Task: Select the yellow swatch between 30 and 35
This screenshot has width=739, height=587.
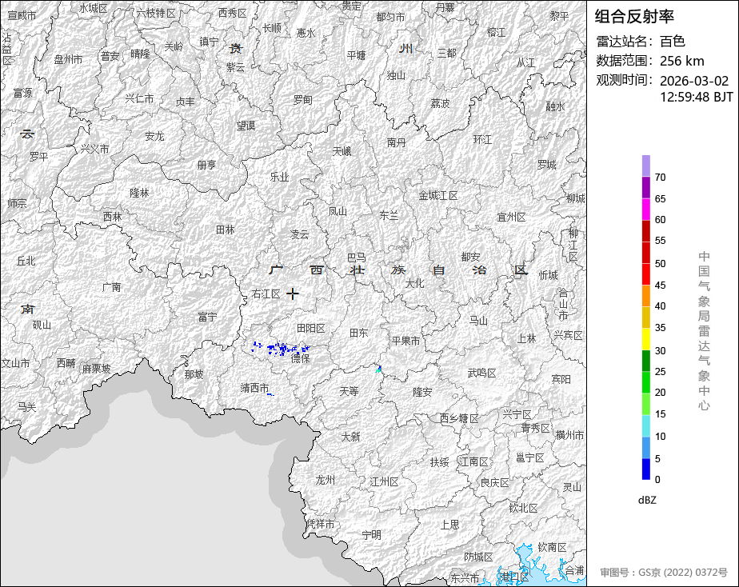Action: tap(645, 339)
